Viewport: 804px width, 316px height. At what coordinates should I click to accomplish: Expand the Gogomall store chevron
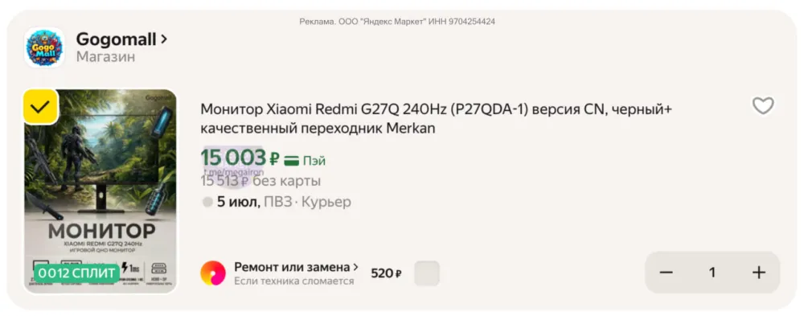click(163, 39)
